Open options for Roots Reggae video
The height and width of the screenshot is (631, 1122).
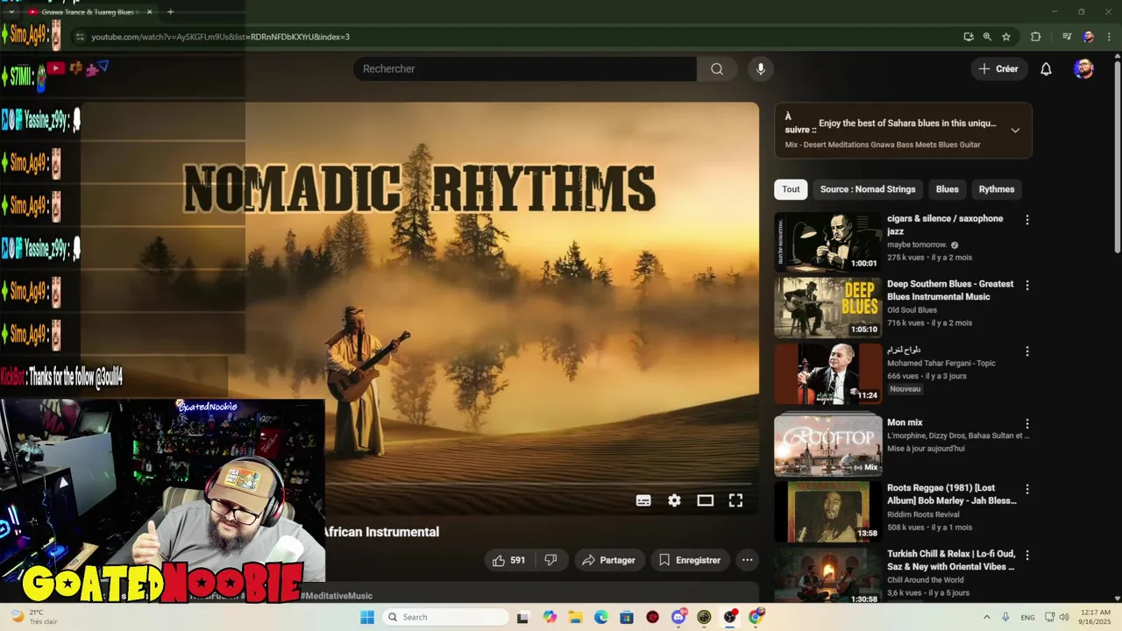(1027, 489)
